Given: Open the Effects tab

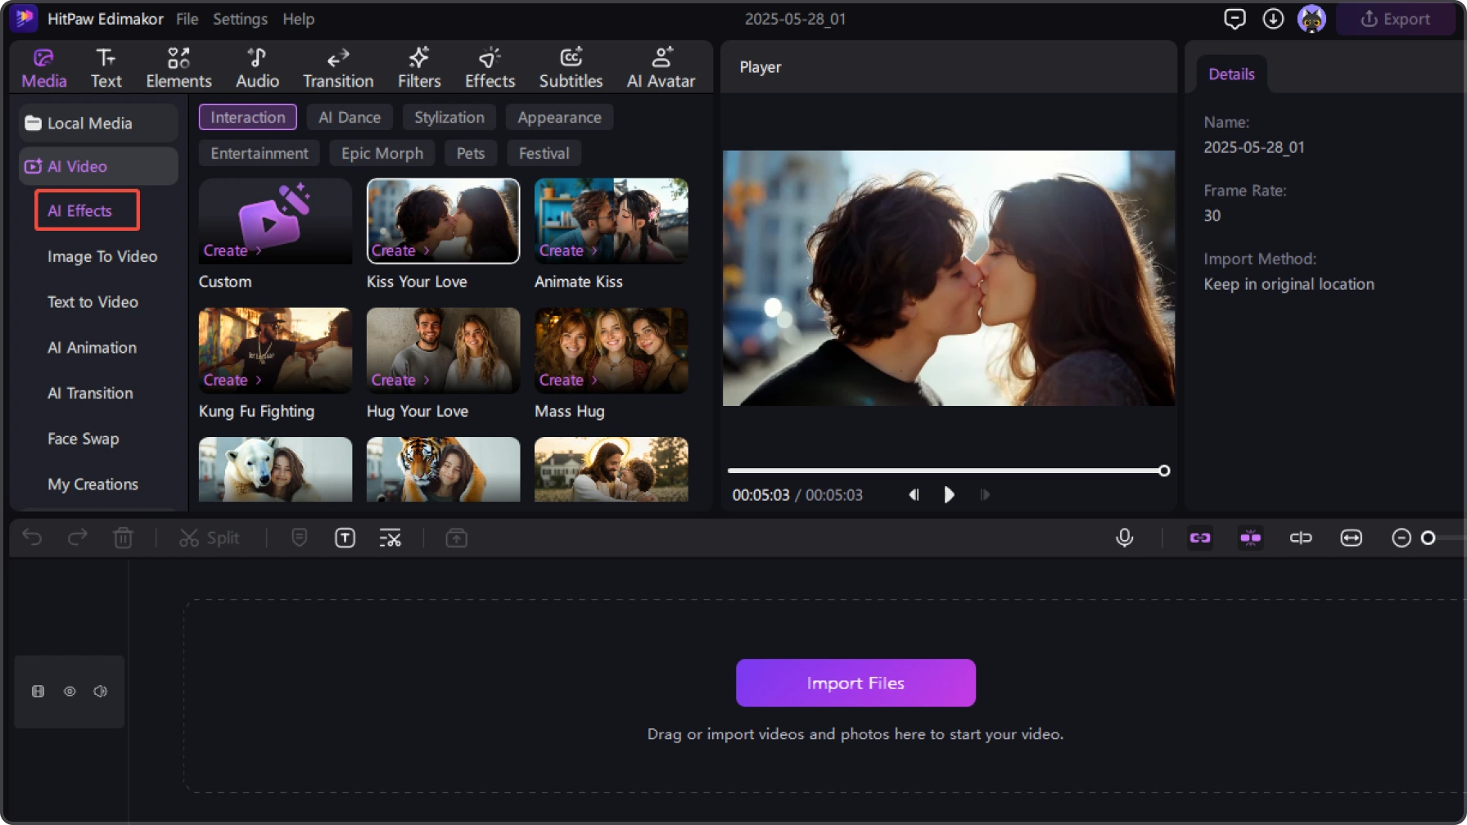Looking at the screenshot, I should tap(490, 68).
